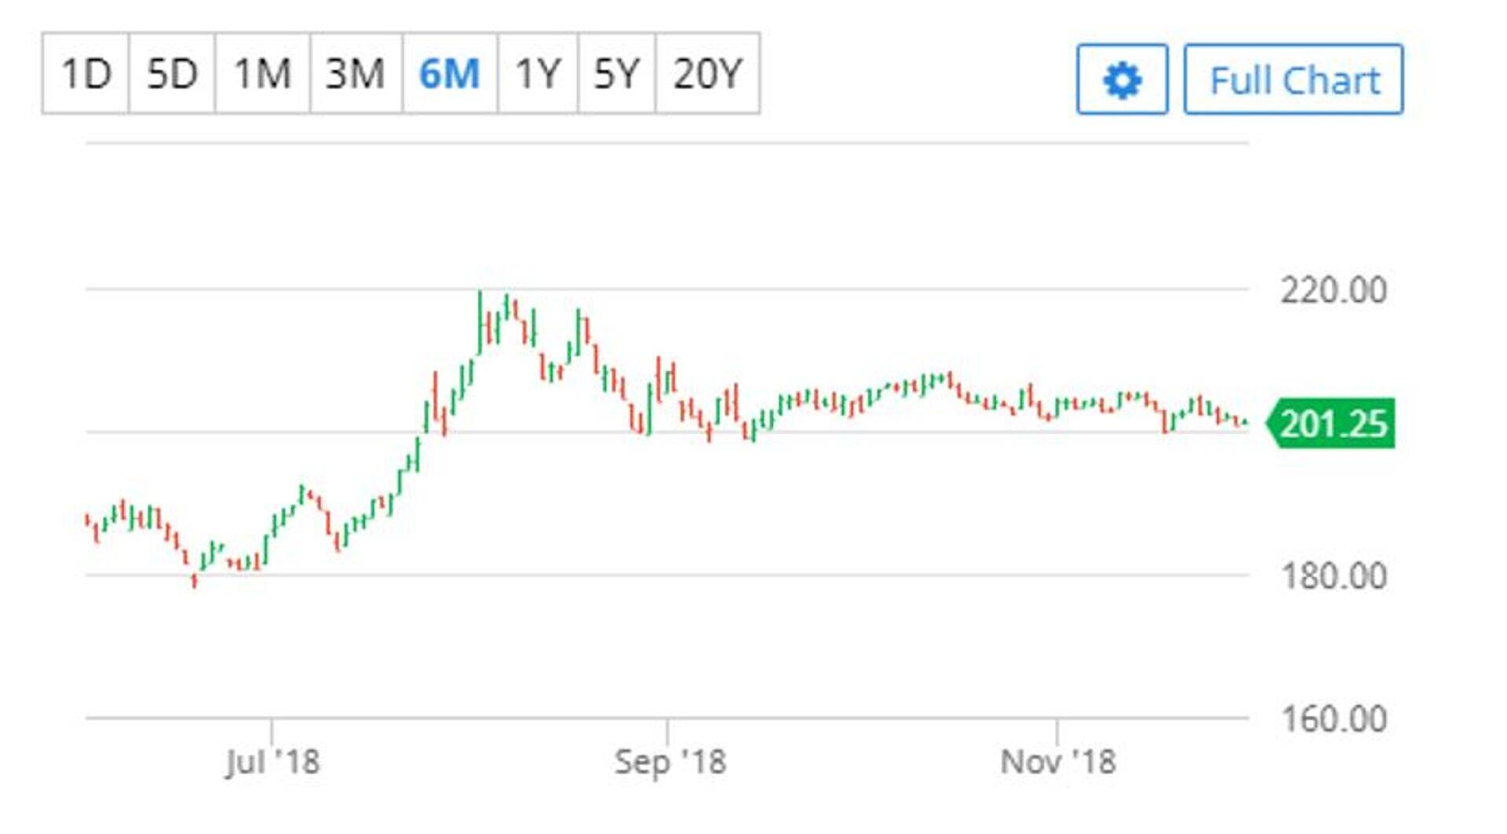This screenshot has height=834, width=1507.
Task: Click the Sep '18 date axis label
Action: pos(670,762)
